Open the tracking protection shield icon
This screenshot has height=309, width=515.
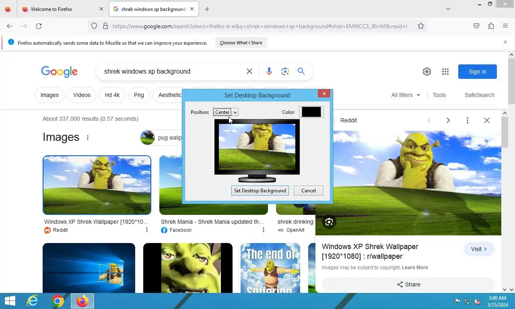click(x=94, y=26)
